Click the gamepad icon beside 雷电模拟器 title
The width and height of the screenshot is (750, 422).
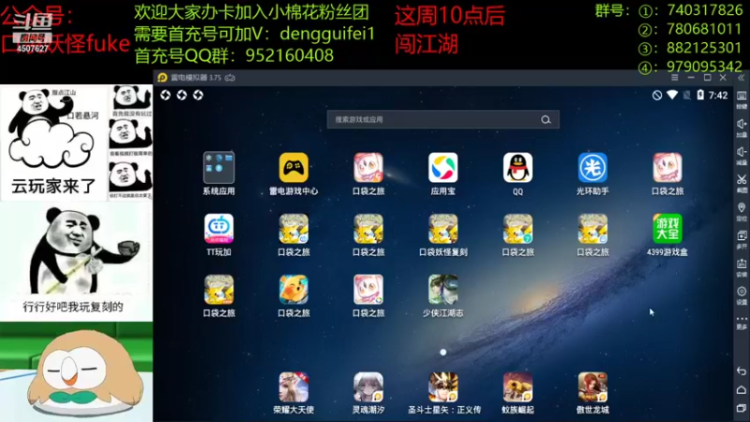tap(230, 78)
